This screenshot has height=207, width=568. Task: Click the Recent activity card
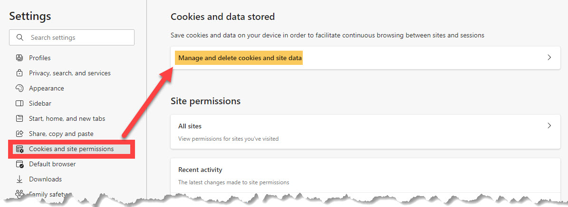coord(366,175)
